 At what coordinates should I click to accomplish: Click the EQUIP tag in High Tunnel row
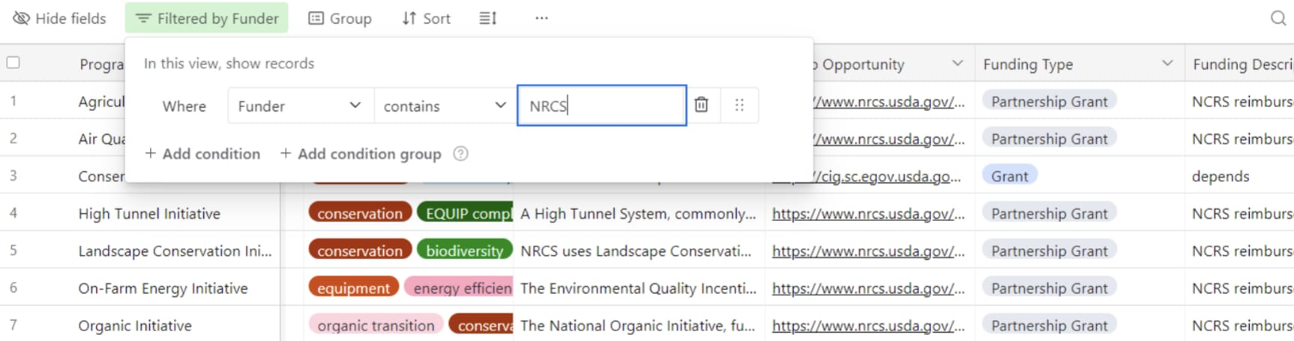(x=466, y=214)
